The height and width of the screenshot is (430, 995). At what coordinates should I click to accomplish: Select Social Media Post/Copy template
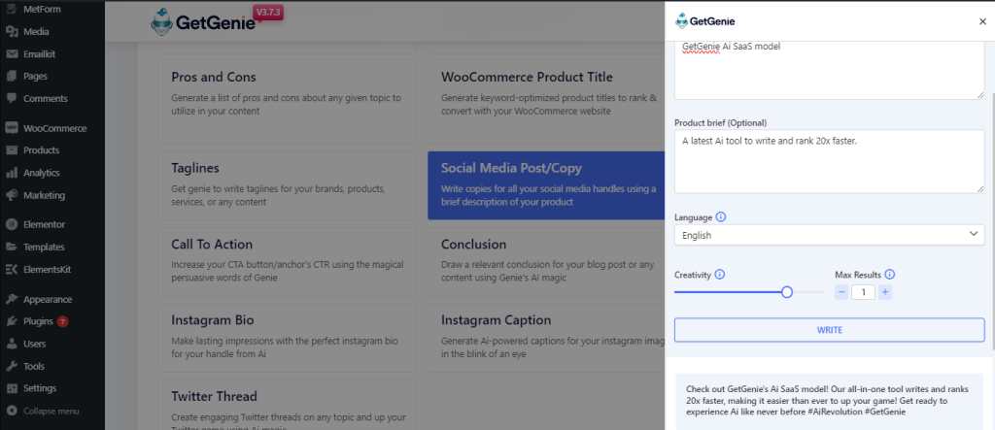tap(546, 185)
